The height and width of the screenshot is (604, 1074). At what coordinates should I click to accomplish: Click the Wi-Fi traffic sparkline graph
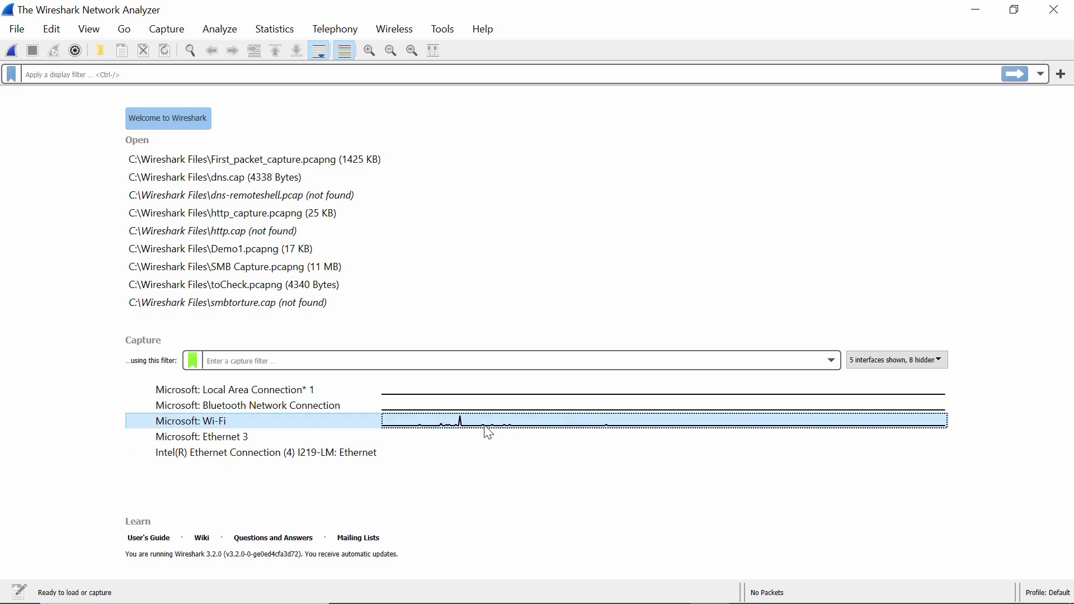pyautogui.click(x=665, y=421)
